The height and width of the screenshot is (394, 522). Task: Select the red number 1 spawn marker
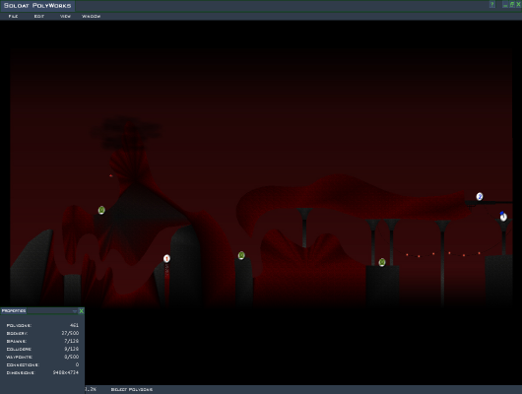pos(166,258)
